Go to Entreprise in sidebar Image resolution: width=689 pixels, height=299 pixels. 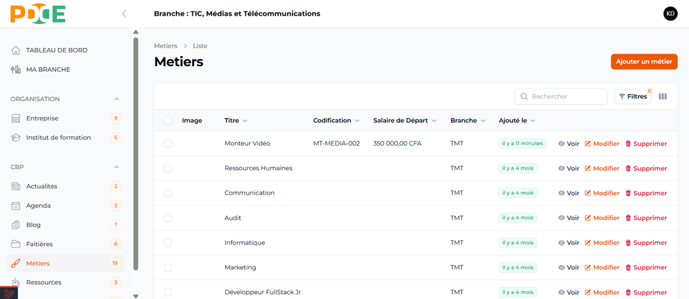coord(66,119)
